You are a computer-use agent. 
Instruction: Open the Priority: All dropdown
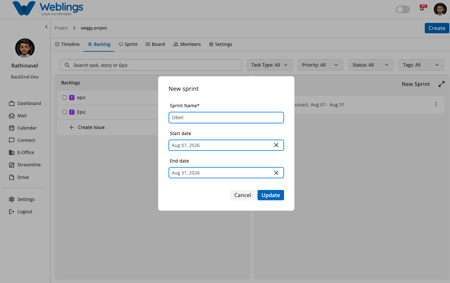click(320, 65)
